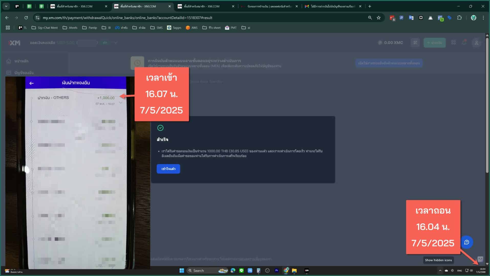
Task: Click the enable multi-factor authentication button
Action: coord(389,63)
